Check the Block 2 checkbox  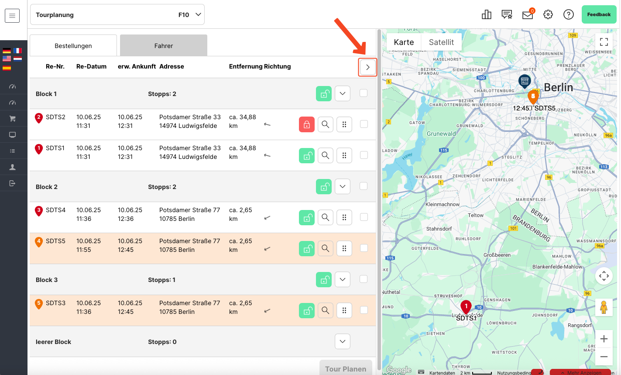click(364, 186)
